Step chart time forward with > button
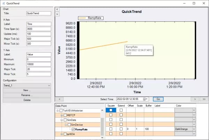209x140 pixels. click(x=195, y=99)
